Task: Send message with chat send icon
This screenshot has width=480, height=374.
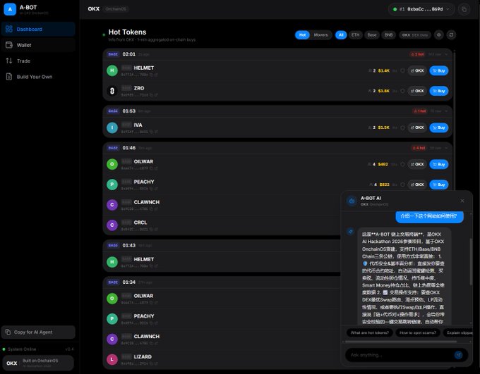Action: (459, 354)
